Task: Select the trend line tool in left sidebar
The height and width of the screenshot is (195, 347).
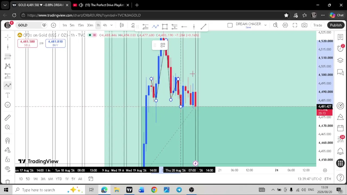Action: [x=8, y=47]
